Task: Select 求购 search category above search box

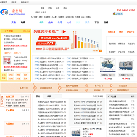Action: coord(50,8)
